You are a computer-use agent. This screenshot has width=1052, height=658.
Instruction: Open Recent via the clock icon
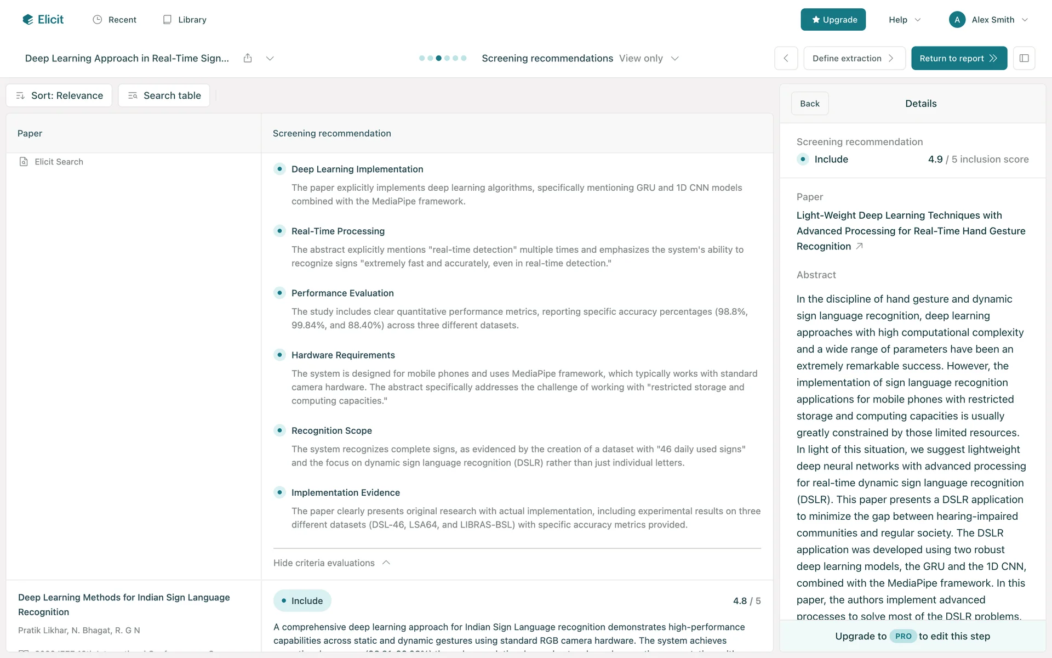(x=98, y=20)
